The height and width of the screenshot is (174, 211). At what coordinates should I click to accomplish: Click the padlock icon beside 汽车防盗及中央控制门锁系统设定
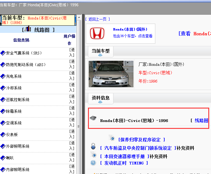(93, 146)
